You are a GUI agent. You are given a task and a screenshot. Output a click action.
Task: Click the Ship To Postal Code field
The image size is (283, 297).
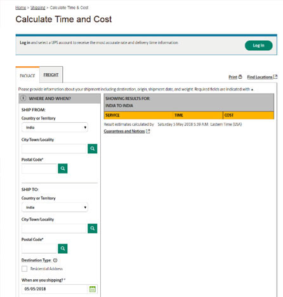point(39,249)
